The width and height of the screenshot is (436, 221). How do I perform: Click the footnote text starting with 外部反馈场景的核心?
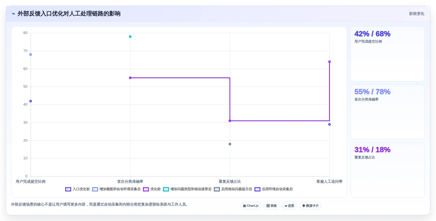100,204
